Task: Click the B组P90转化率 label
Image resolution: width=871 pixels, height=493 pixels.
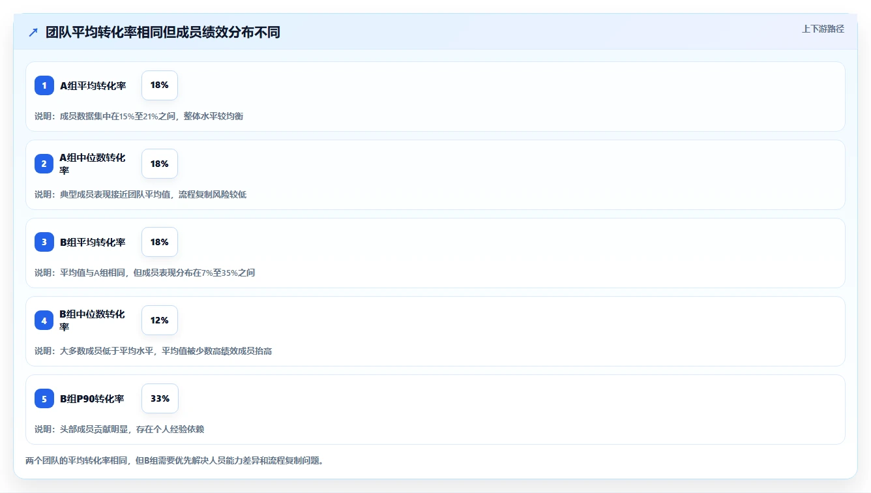Action: [92, 398]
